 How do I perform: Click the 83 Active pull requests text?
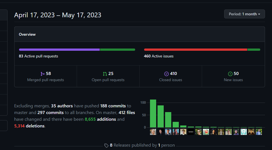click(39, 56)
